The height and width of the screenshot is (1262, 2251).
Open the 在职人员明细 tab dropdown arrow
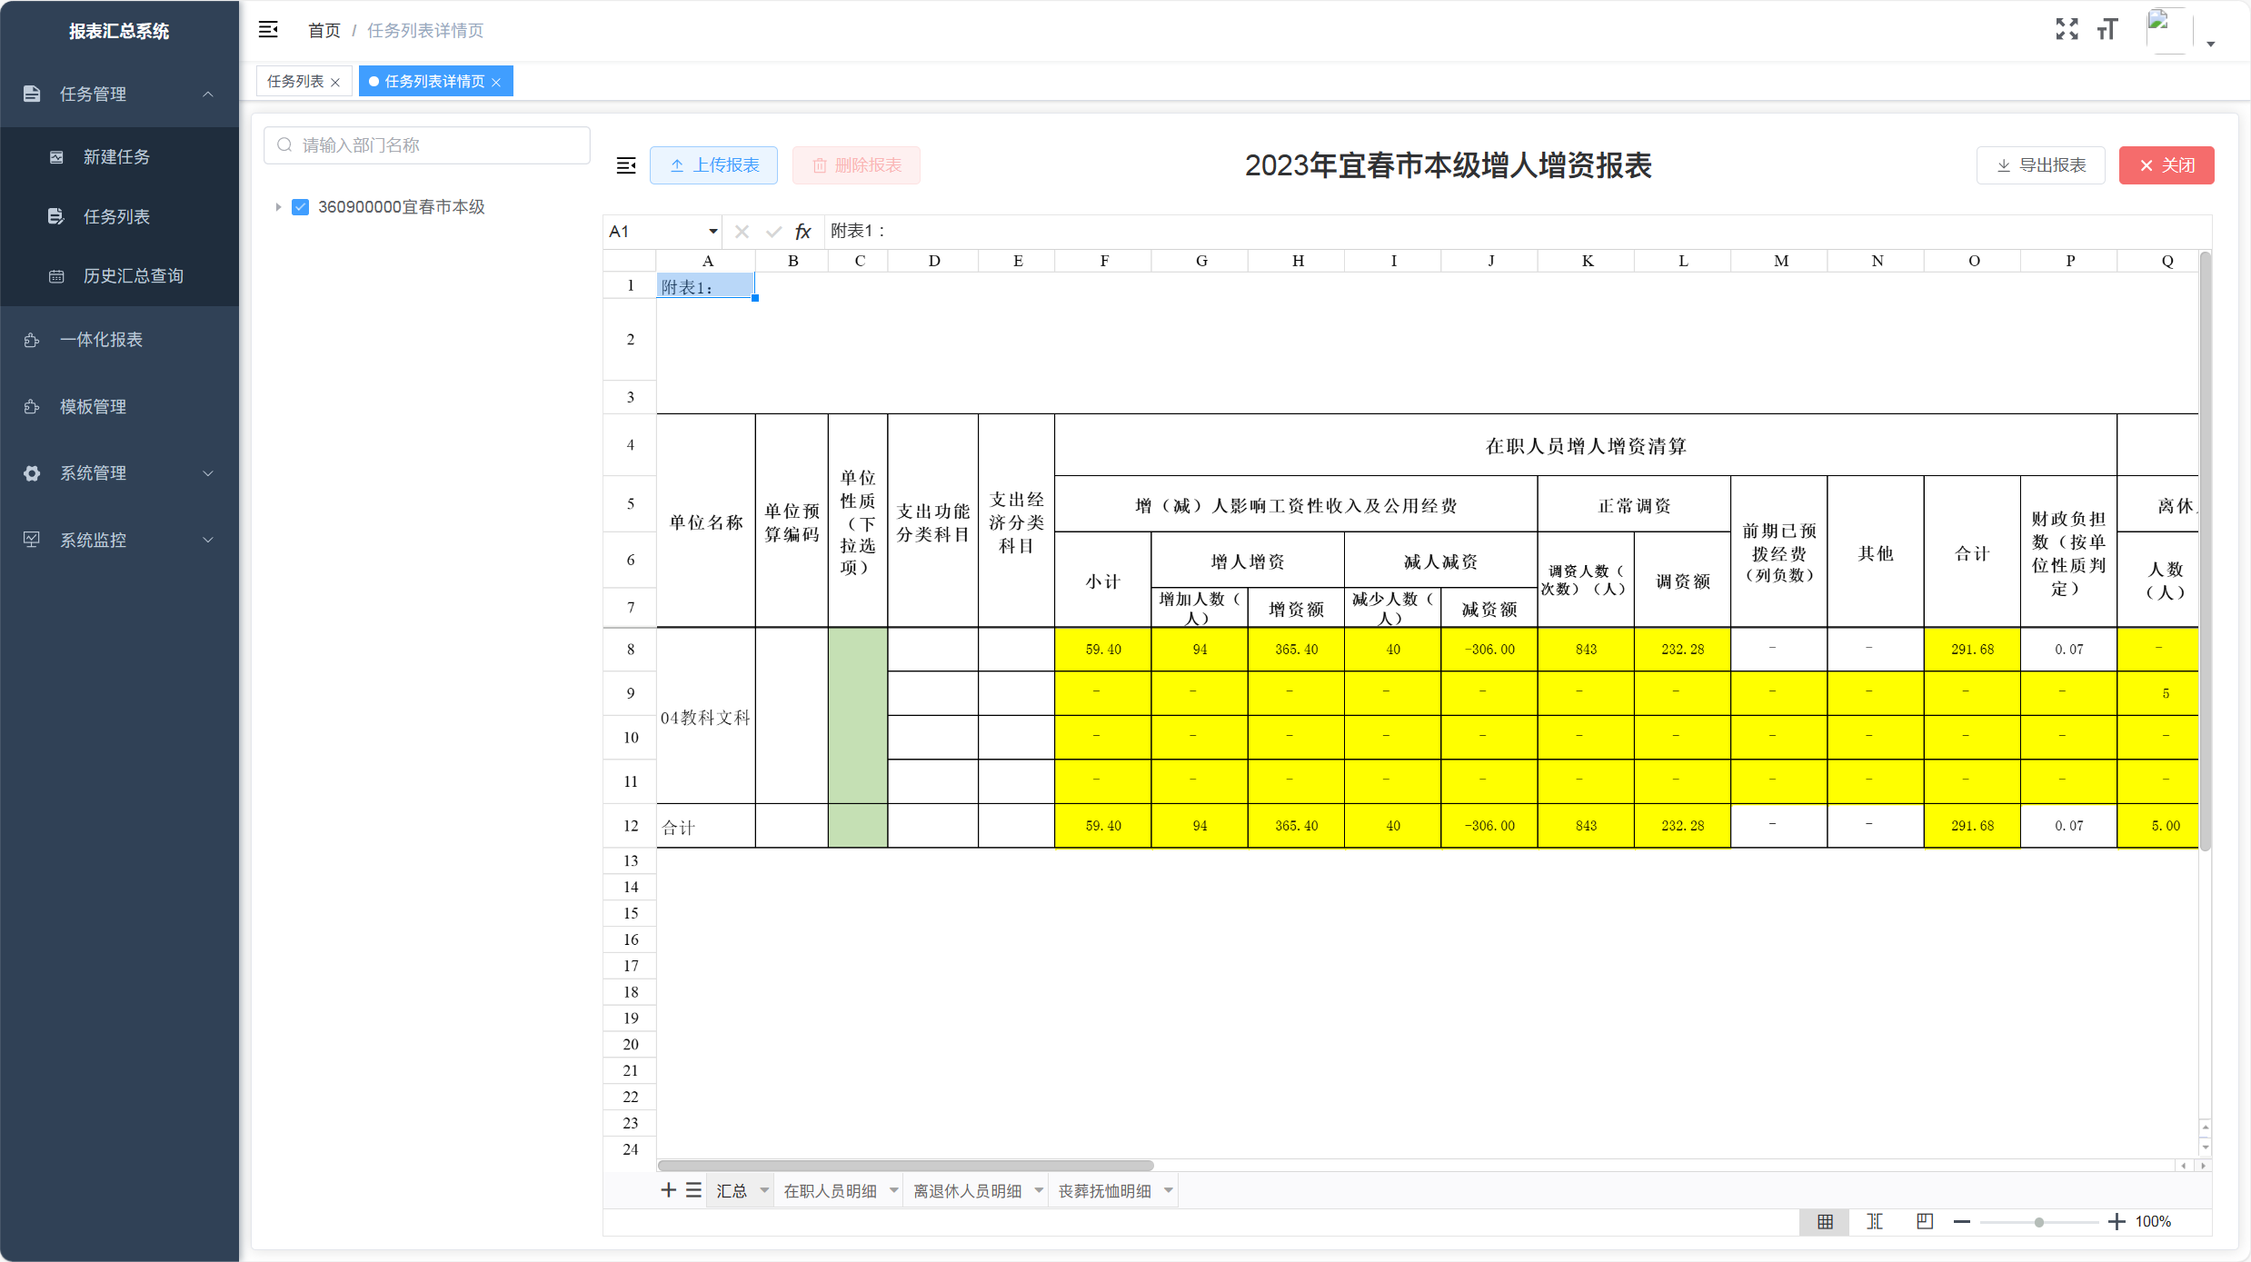894,1190
